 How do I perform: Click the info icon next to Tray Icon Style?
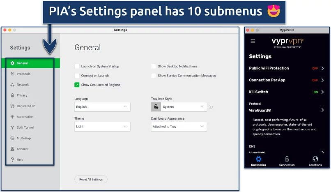(211, 107)
